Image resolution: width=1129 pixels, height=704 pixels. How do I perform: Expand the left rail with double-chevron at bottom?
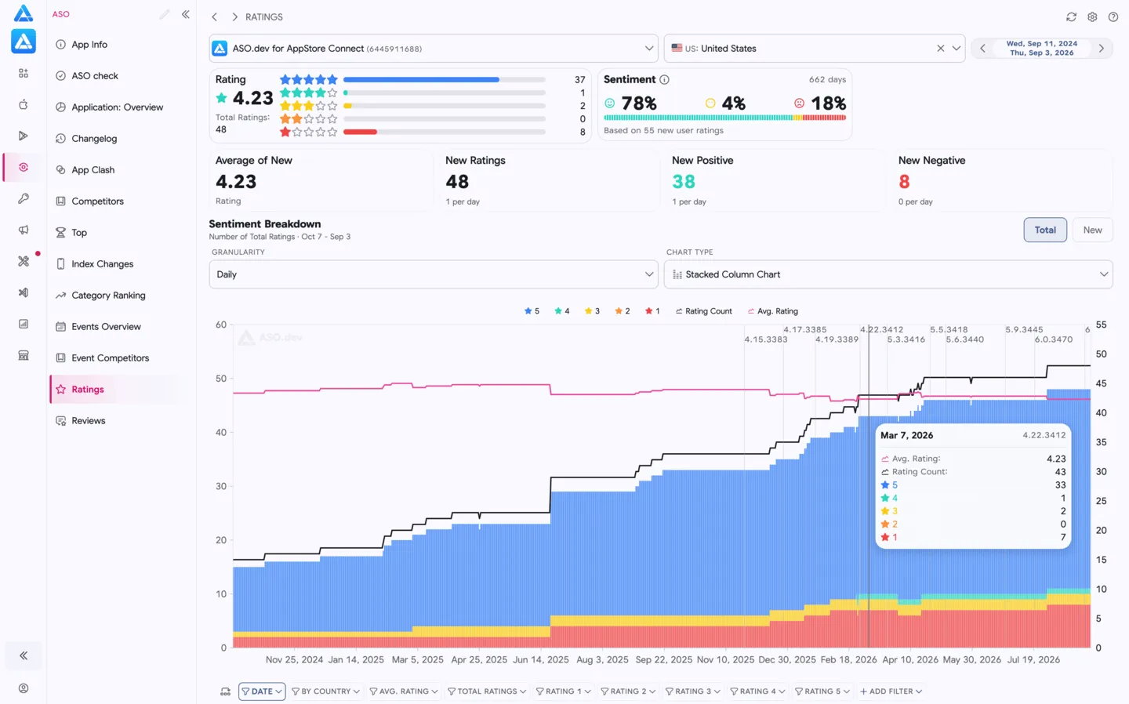pos(24,655)
